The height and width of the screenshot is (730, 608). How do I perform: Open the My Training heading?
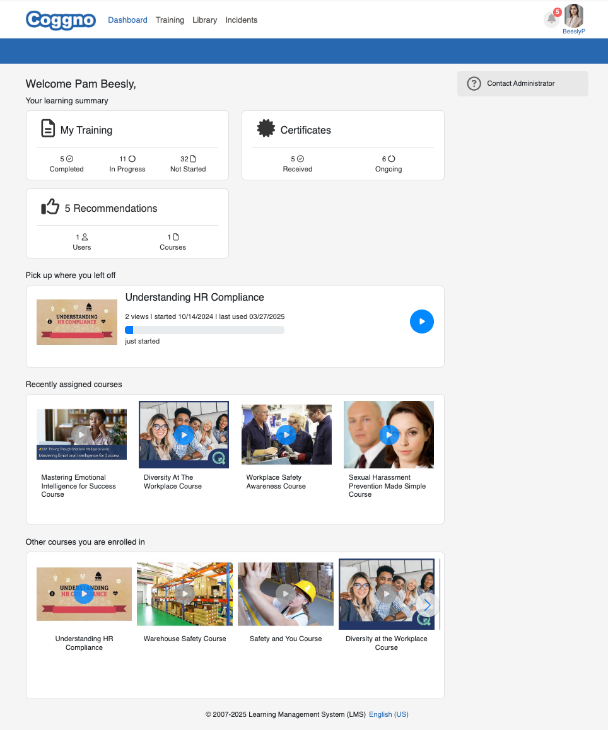86,130
